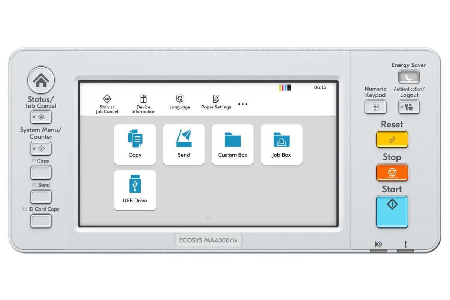Screen dimensions: 450x300
Task: Open the Copy function tile
Action: click(135, 145)
